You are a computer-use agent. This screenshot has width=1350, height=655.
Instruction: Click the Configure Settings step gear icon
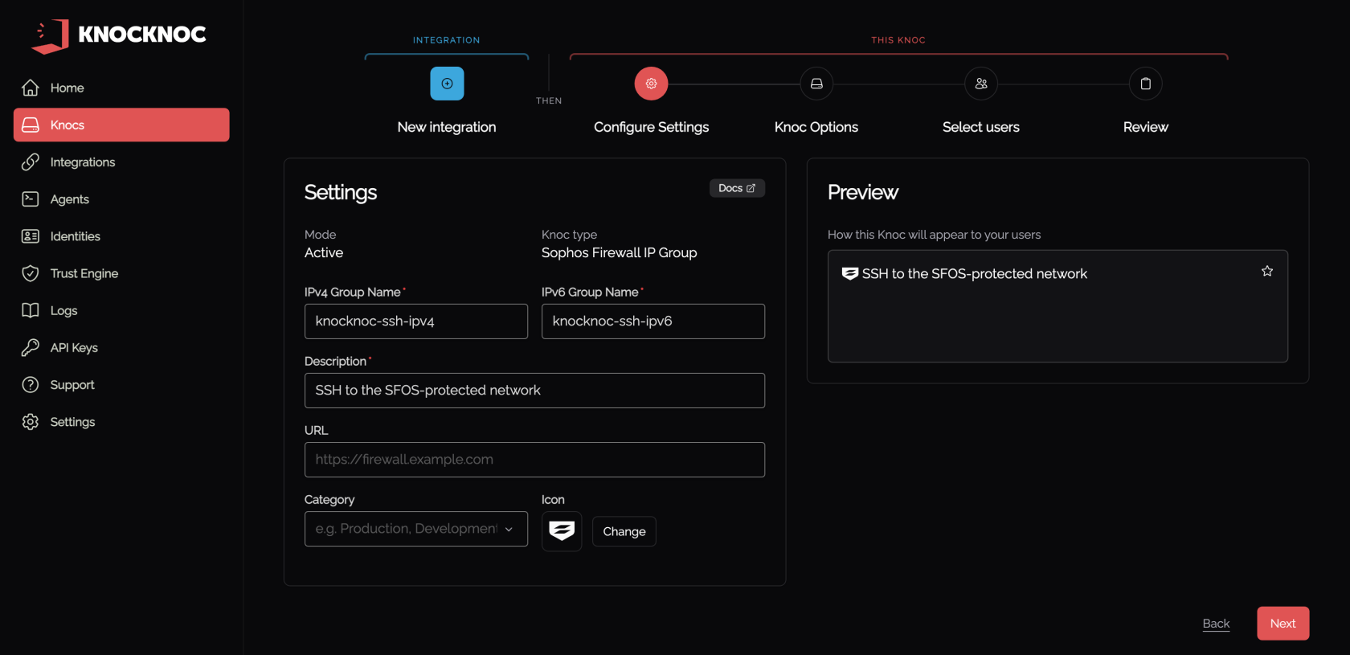pyautogui.click(x=652, y=84)
